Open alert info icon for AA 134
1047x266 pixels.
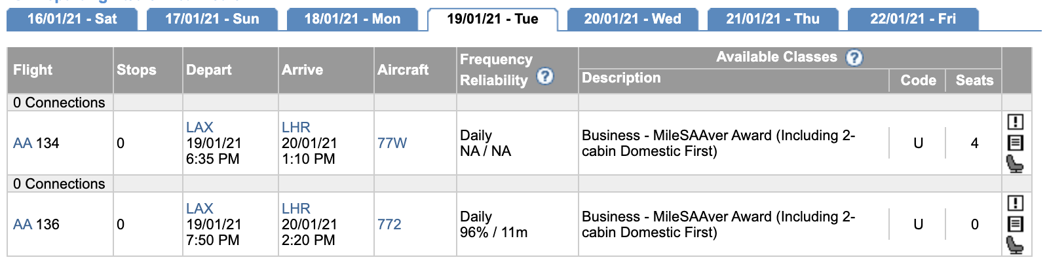(1015, 122)
